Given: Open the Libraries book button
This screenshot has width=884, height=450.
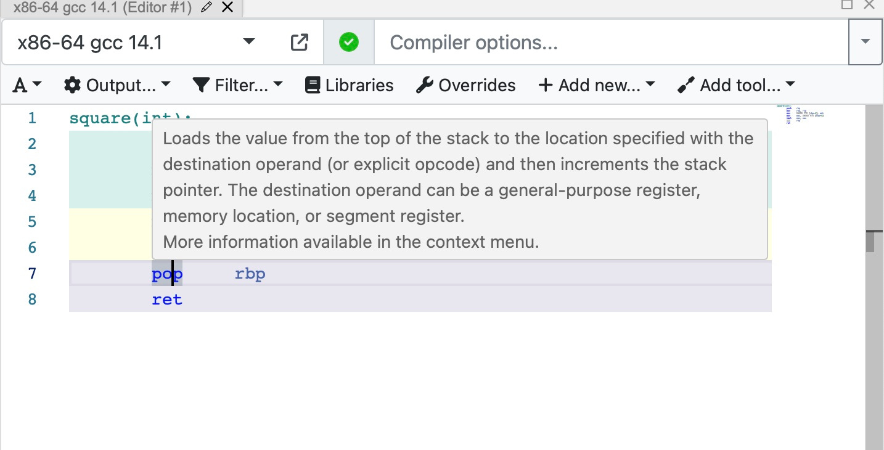Looking at the screenshot, I should 350,85.
